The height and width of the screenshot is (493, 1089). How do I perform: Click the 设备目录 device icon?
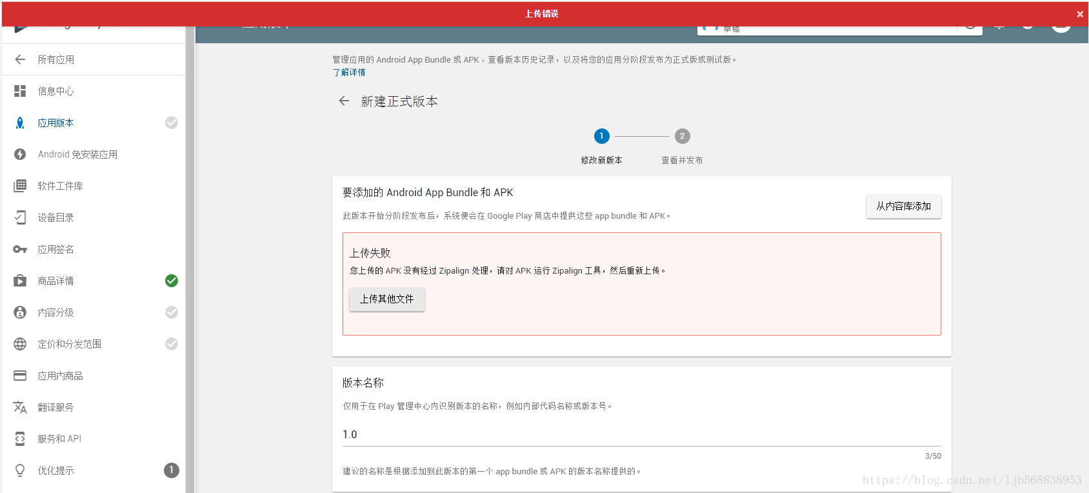pyautogui.click(x=20, y=217)
